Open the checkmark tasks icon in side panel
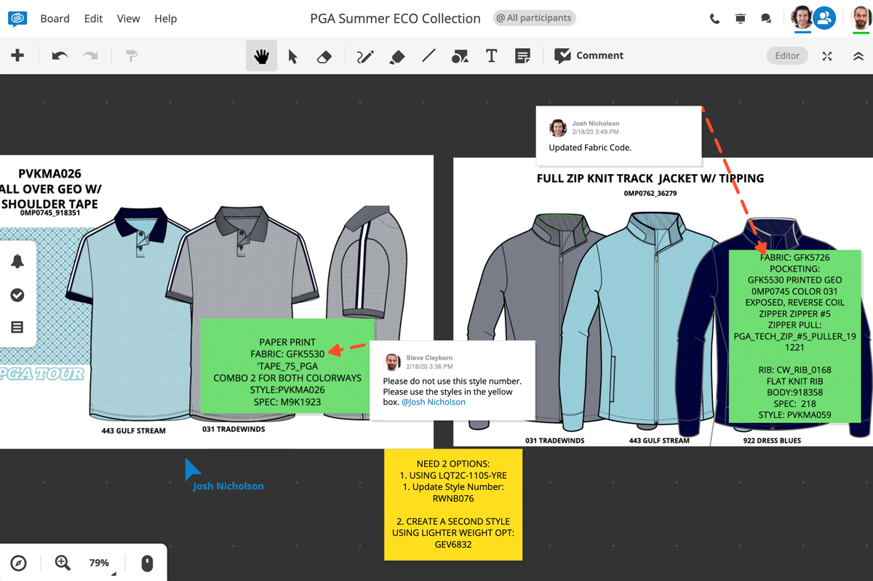Screen dimensions: 873x581 [17, 295]
